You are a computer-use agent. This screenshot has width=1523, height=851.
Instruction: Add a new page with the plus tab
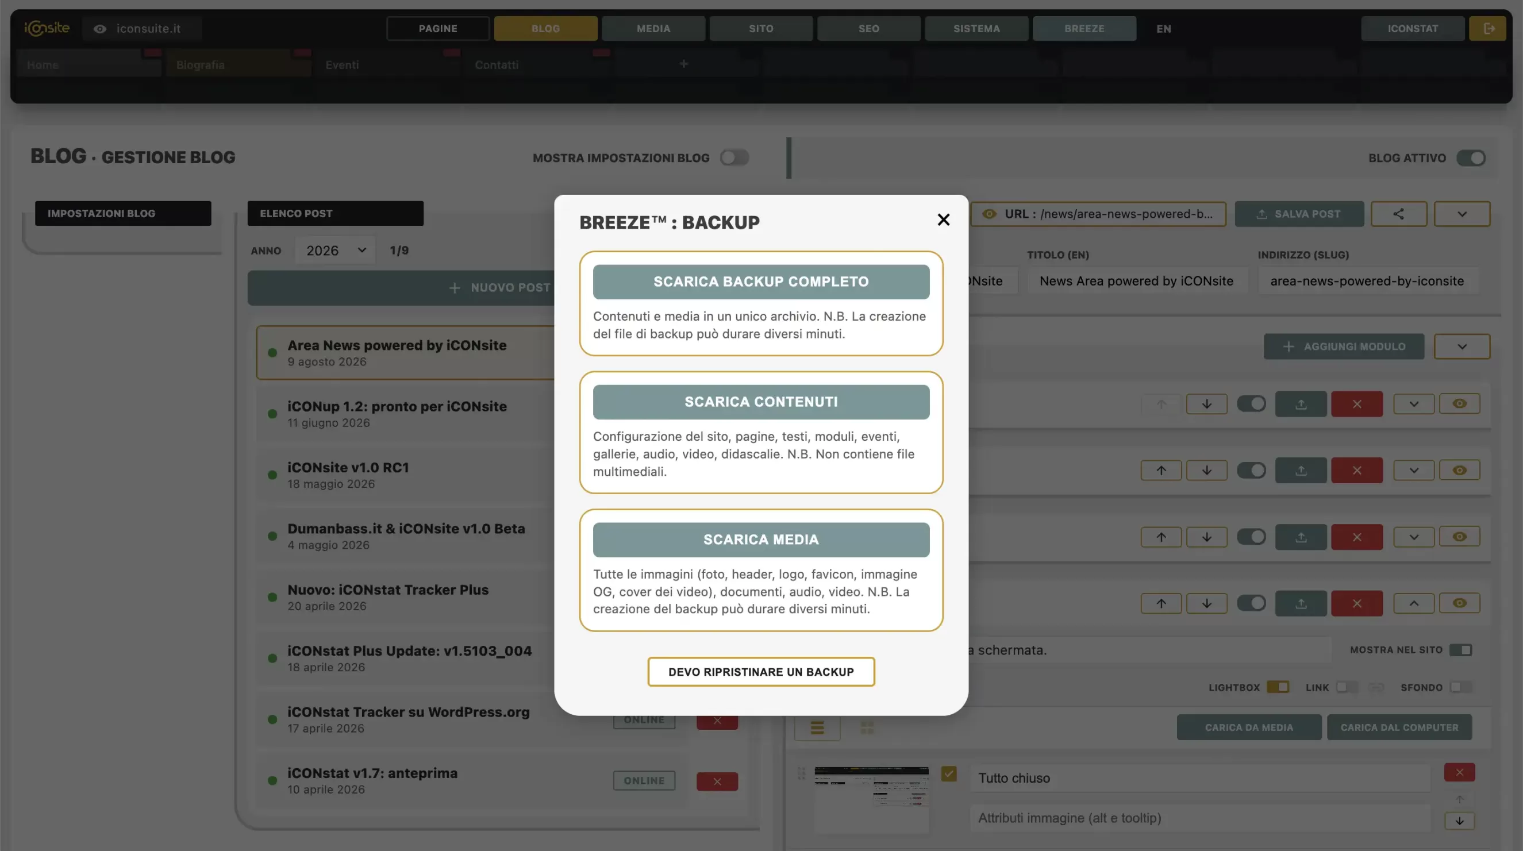(683, 64)
